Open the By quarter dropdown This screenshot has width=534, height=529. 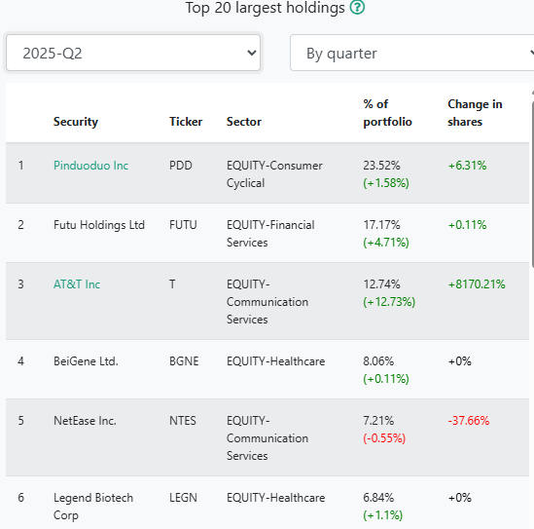coord(411,53)
